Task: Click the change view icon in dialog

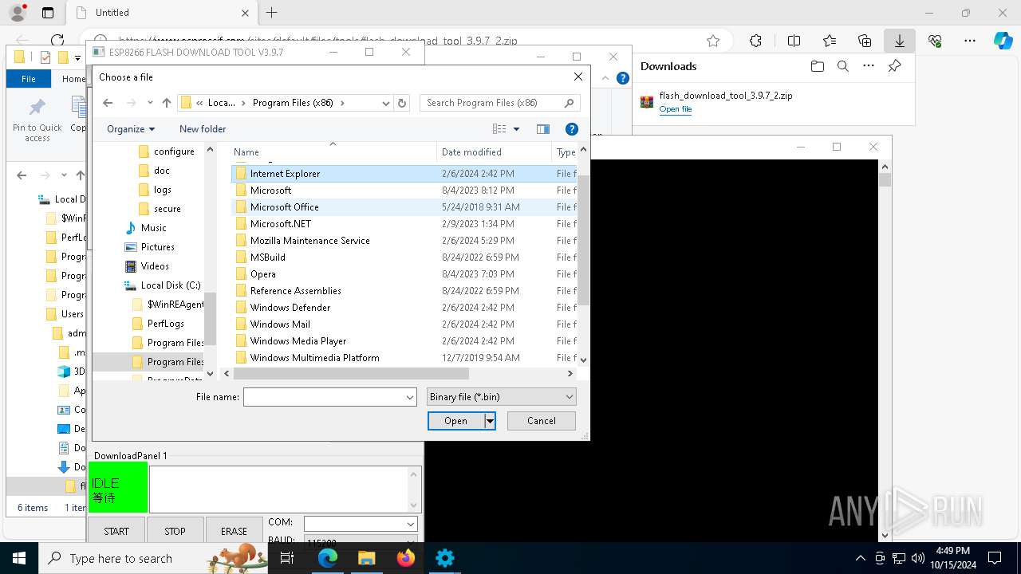Action: (499, 129)
